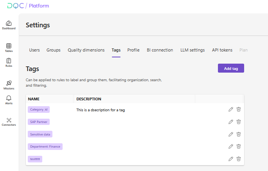Switch to the Users tab
Image resolution: width=268 pixels, height=171 pixels.
pyautogui.click(x=34, y=50)
